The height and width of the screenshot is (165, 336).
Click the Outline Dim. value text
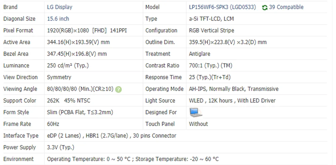click(x=228, y=42)
